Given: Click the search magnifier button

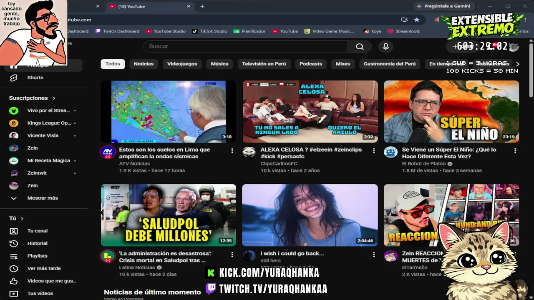Looking at the screenshot, I should [360, 47].
